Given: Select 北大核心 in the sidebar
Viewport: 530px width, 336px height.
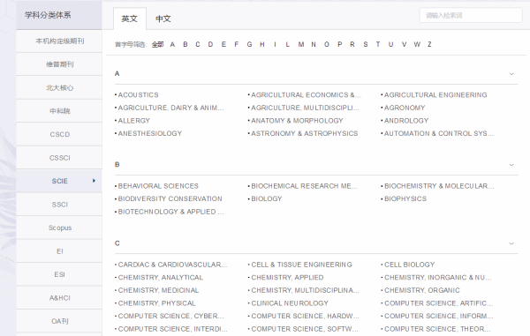Looking at the screenshot, I should coord(59,87).
